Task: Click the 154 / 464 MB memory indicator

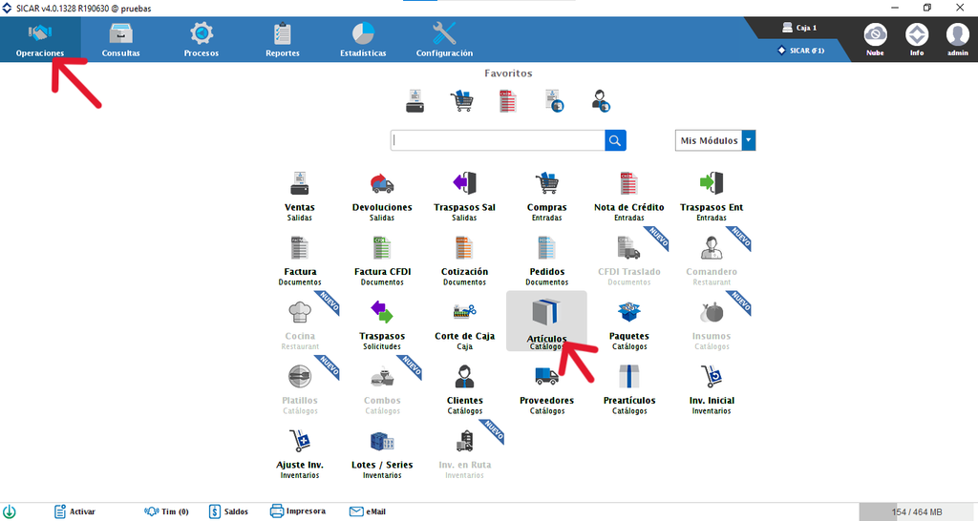Action: [916, 512]
